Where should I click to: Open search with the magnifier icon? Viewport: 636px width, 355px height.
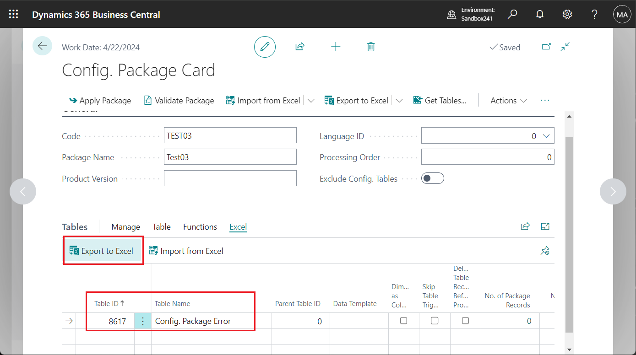click(x=512, y=14)
